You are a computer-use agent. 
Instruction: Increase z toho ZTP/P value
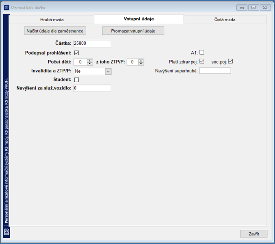(x=141, y=61)
